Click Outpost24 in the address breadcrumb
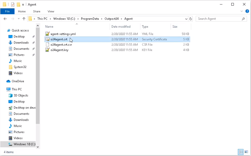 tap(112, 19)
